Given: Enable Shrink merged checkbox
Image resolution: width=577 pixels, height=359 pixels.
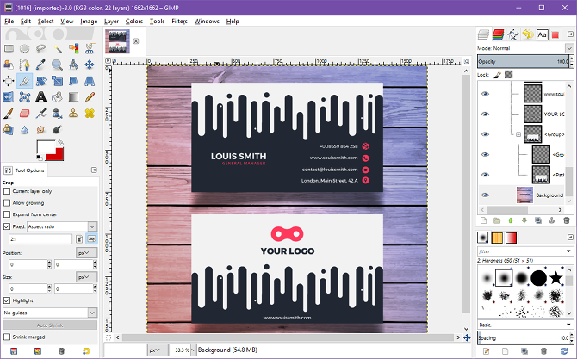Looking at the screenshot, I should pyautogui.click(x=7, y=337).
